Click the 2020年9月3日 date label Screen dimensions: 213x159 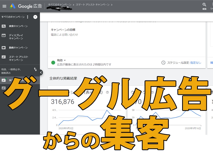[x=66, y=128]
